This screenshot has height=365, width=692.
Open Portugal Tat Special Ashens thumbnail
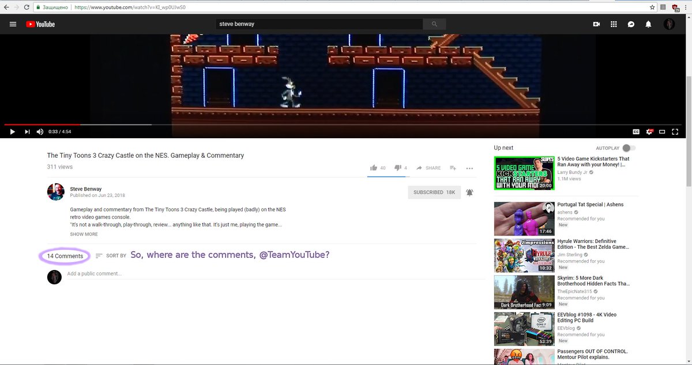click(524, 218)
